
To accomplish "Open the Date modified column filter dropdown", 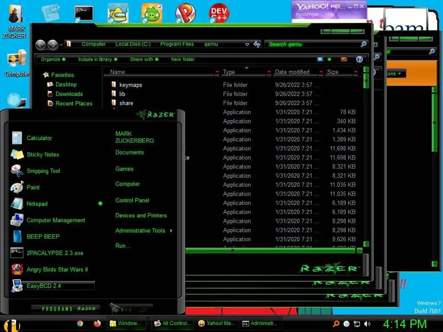I will (x=321, y=72).
